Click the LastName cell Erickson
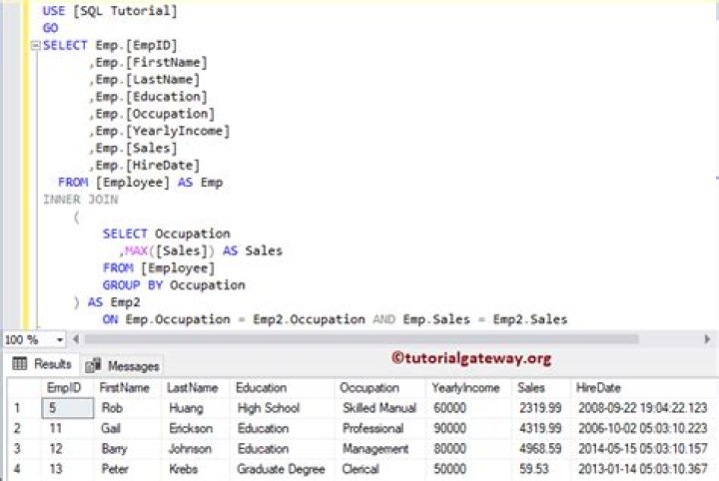 point(196,428)
